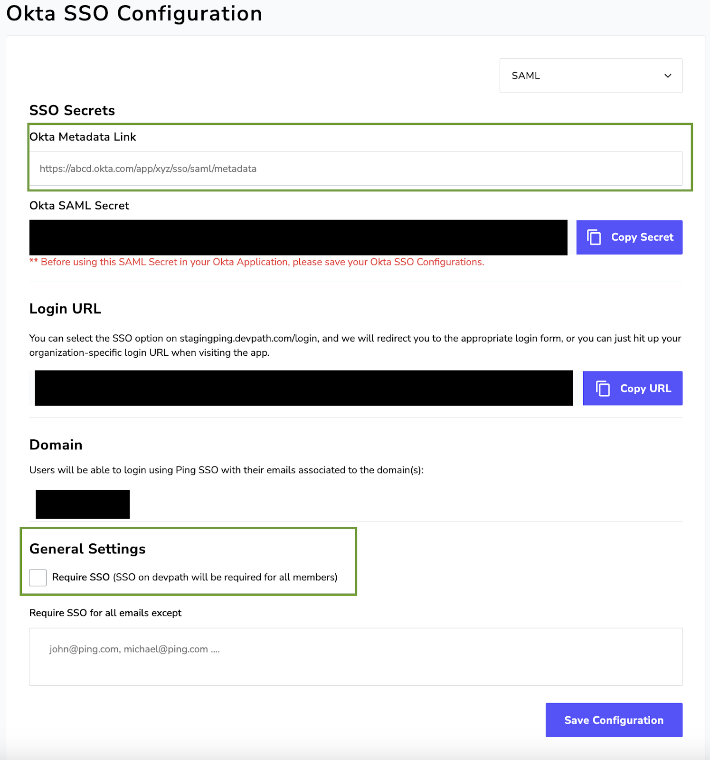Save the Okta SSO configuration
The height and width of the screenshot is (760, 710).
pyautogui.click(x=614, y=720)
